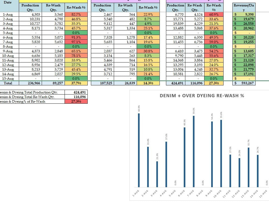This screenshot has width=269, height=202.
Task: Select the 19,679 revenue cell
Action: (244, 19)
